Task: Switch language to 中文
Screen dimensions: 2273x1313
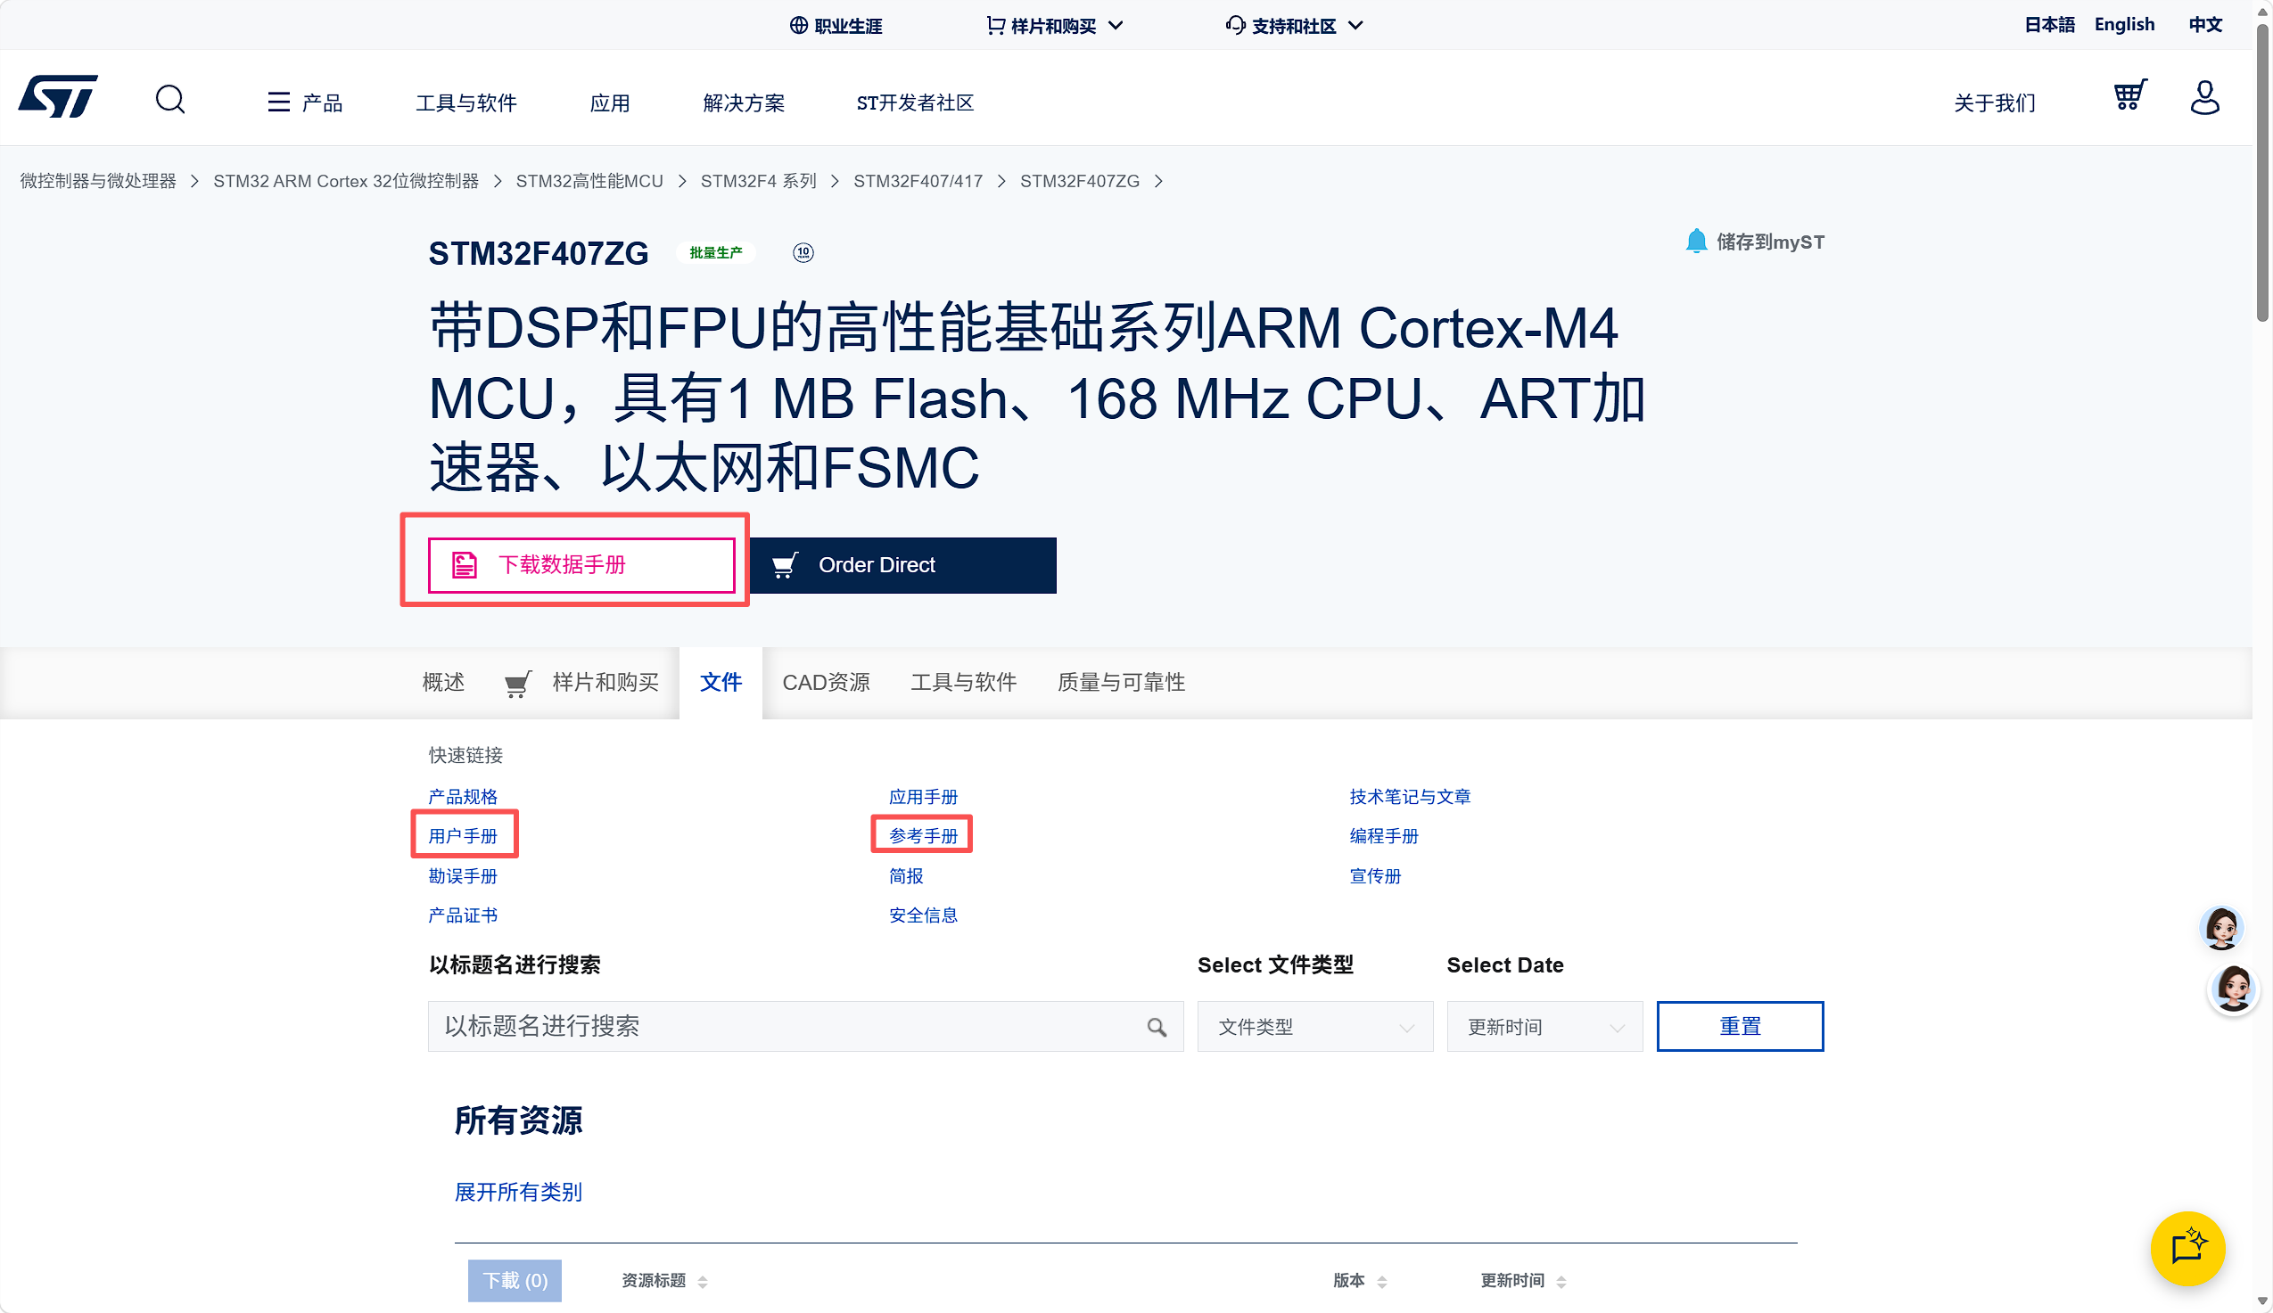Action: click(2204, 24)
